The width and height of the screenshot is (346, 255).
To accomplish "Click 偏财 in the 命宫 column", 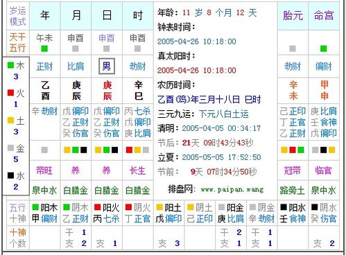I will 324,67.
